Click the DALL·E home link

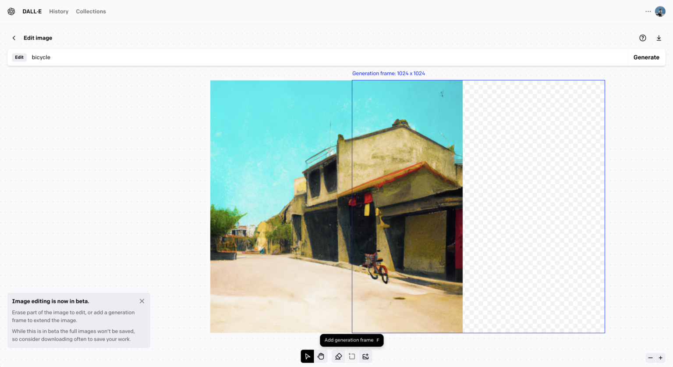(x=32, y=11)
